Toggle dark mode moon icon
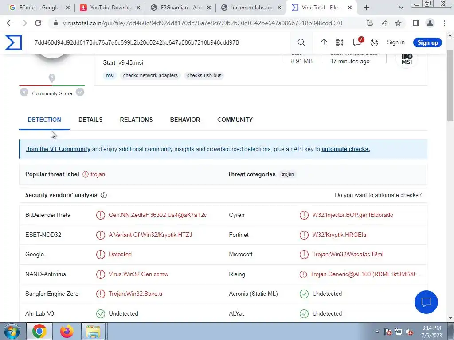Screen dimensions: 454x340 (x=374, y=42)
